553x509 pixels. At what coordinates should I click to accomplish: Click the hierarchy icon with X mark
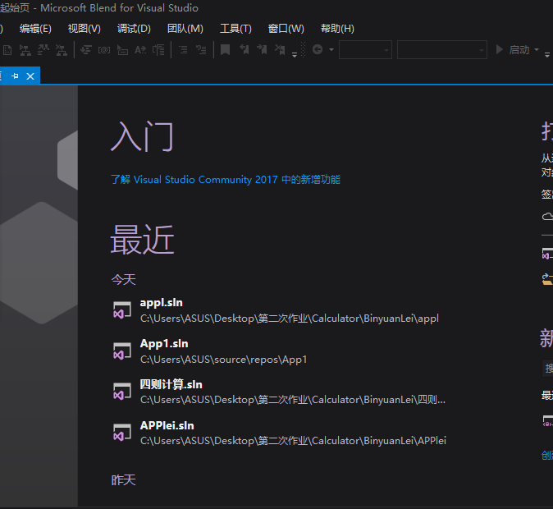[62, 50]
